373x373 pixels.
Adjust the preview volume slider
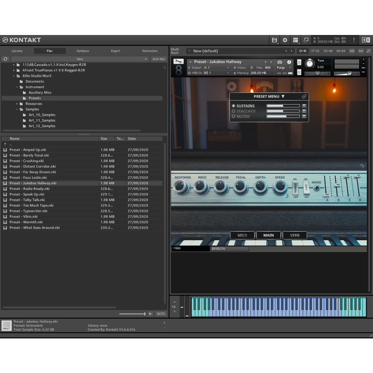point(132,314)
